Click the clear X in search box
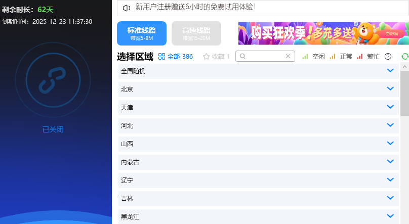The height and width of the screenshot is (224, 409). point(288,57)
